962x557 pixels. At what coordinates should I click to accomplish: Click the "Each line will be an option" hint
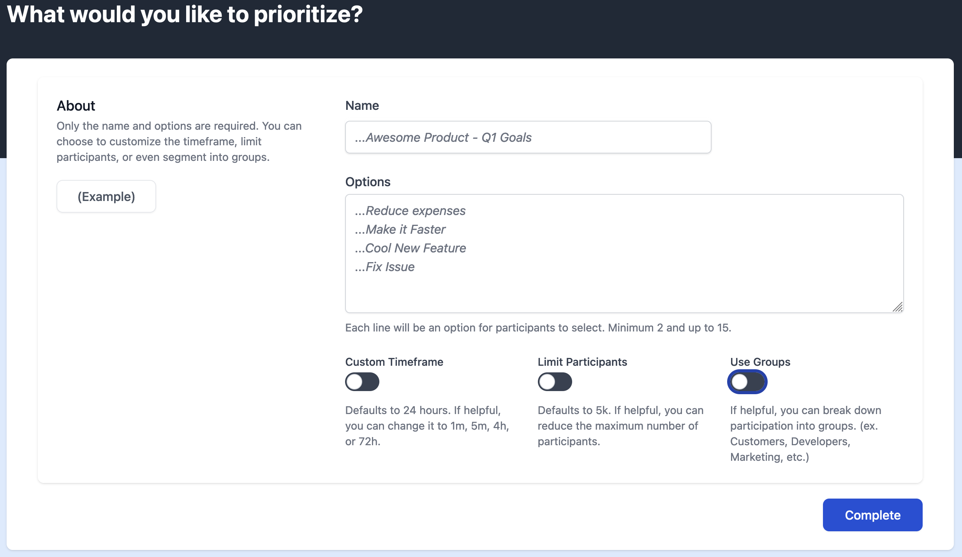click(x=538, y=328)
